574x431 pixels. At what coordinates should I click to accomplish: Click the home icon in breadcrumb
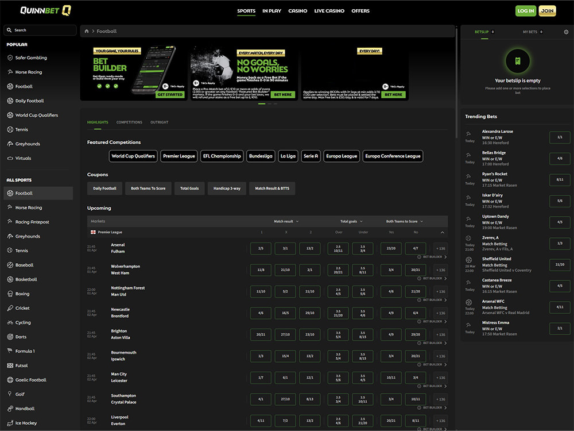pyautogui.click(x=87, y=31)
